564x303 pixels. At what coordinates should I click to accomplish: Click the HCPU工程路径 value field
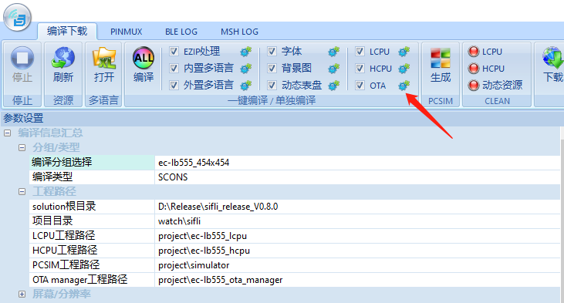coord(357,251)
